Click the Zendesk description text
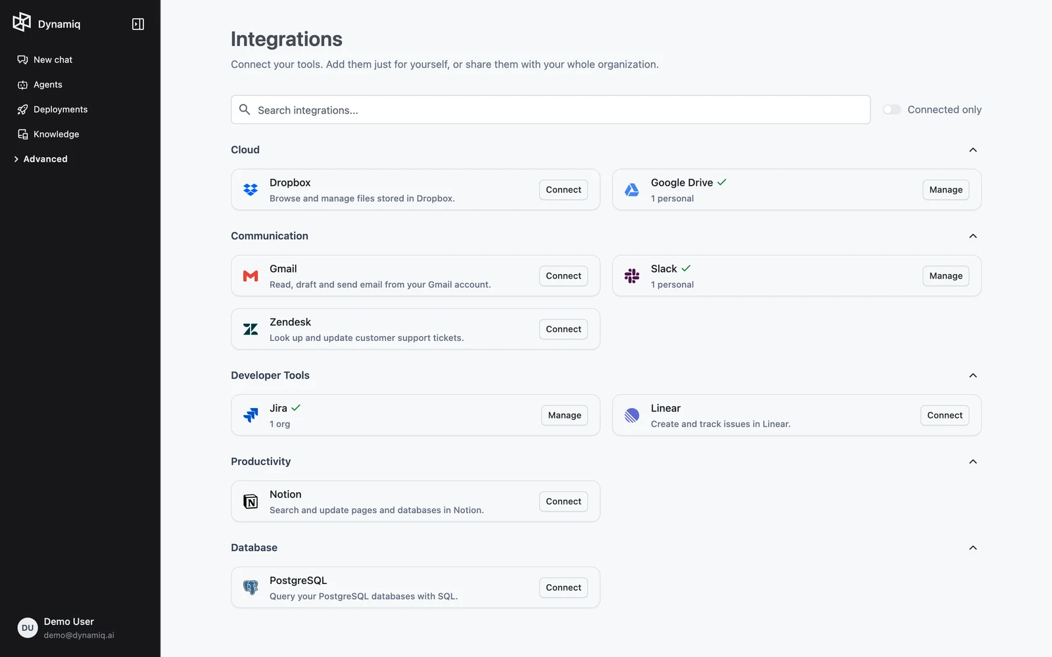 pos(367,338)
